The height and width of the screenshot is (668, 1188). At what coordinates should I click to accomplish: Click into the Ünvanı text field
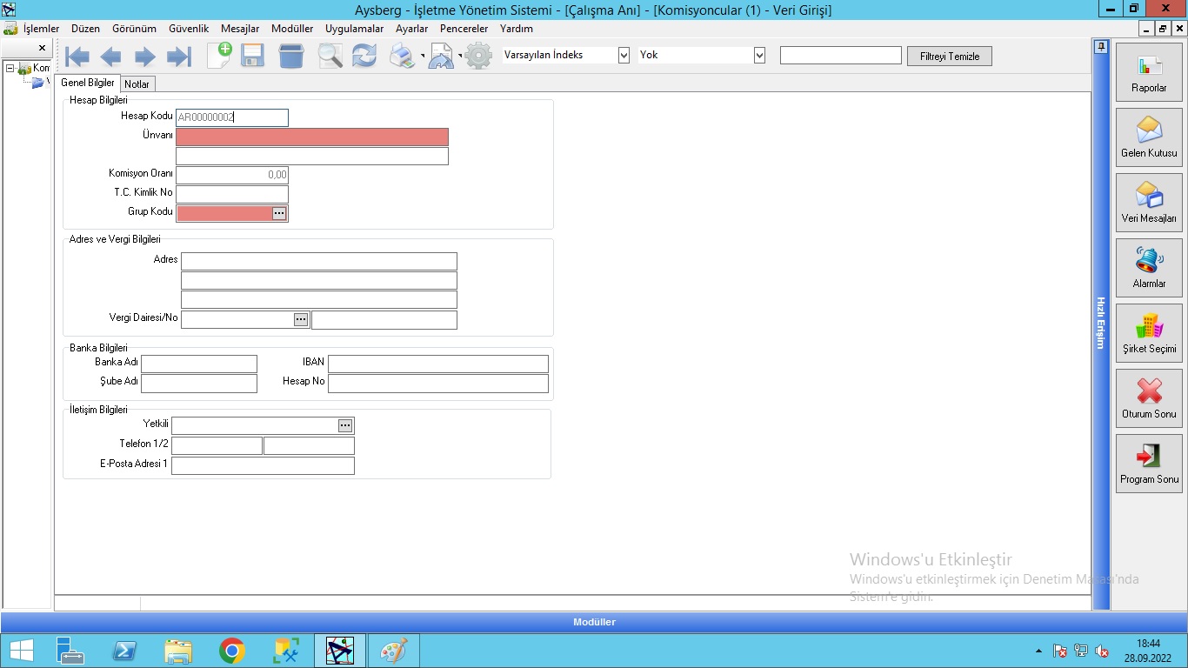tap(312, 137)
